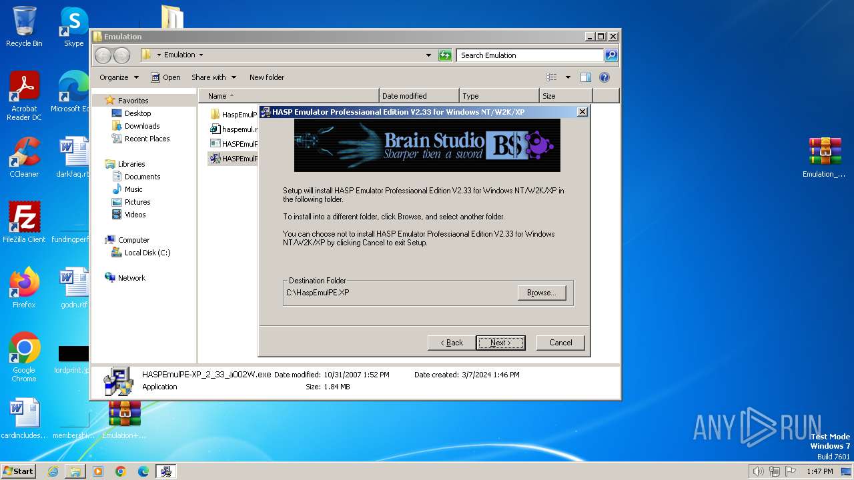This screenshot has width=854, height=480.
Task: Select Recent Places
Action: (x=147, y=139)
